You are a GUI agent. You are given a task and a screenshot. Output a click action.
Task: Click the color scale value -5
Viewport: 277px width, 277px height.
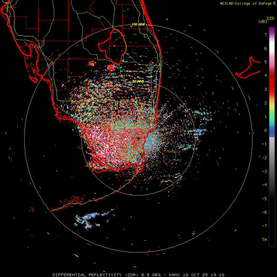(264, 199)
